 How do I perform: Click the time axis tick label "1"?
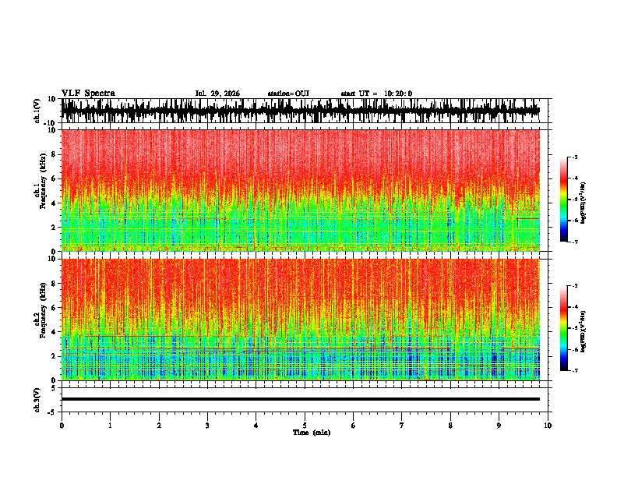tap(110, 426)
